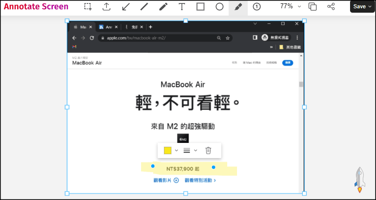
Task: Click the 來自 M2 的超強驅動 subtitle
Action: coord(183,126)
